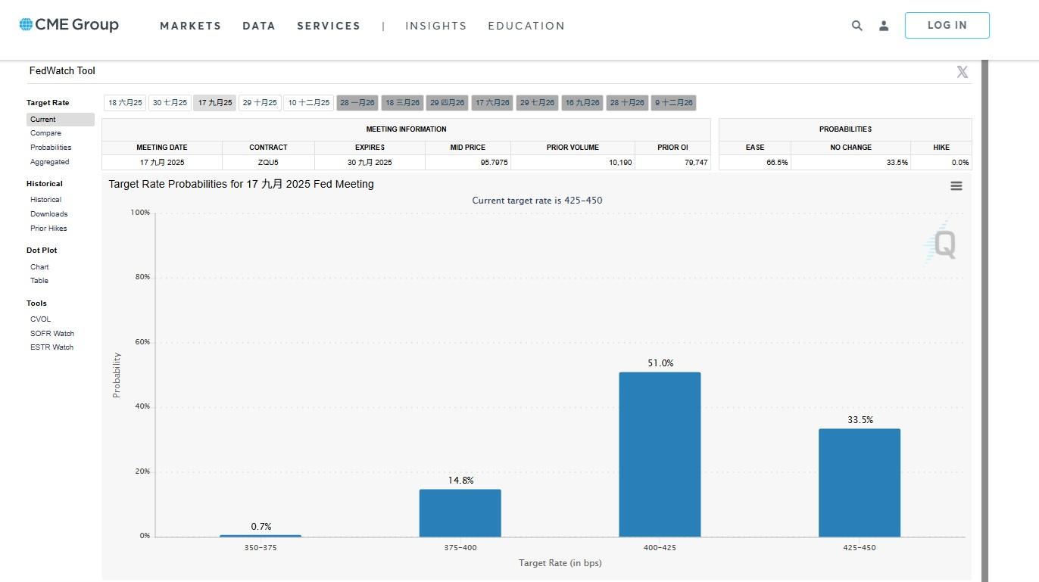Open the Compare view in sidebar
This screenshot has width=1039, height=582.
point(45,133)
